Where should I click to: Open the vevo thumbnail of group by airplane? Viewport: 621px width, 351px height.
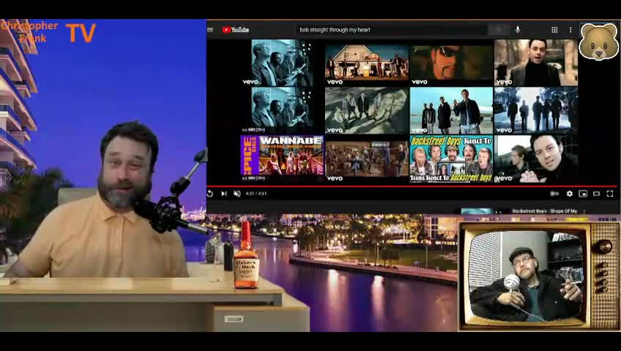coord(452,110)
